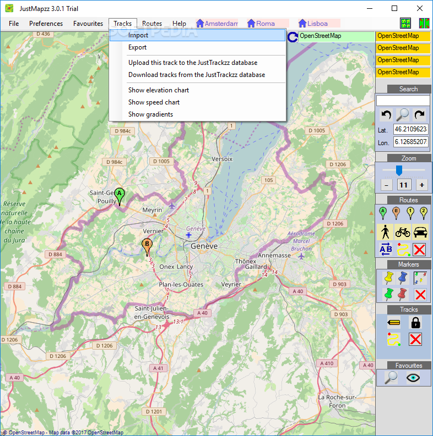Click the undo arrow under Search

[386, 114]
